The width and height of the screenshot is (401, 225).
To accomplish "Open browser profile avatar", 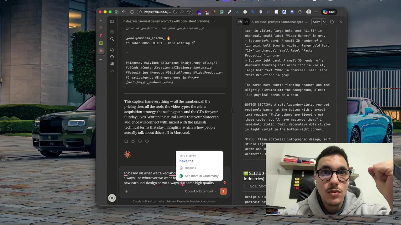I will tap(309, 12).
